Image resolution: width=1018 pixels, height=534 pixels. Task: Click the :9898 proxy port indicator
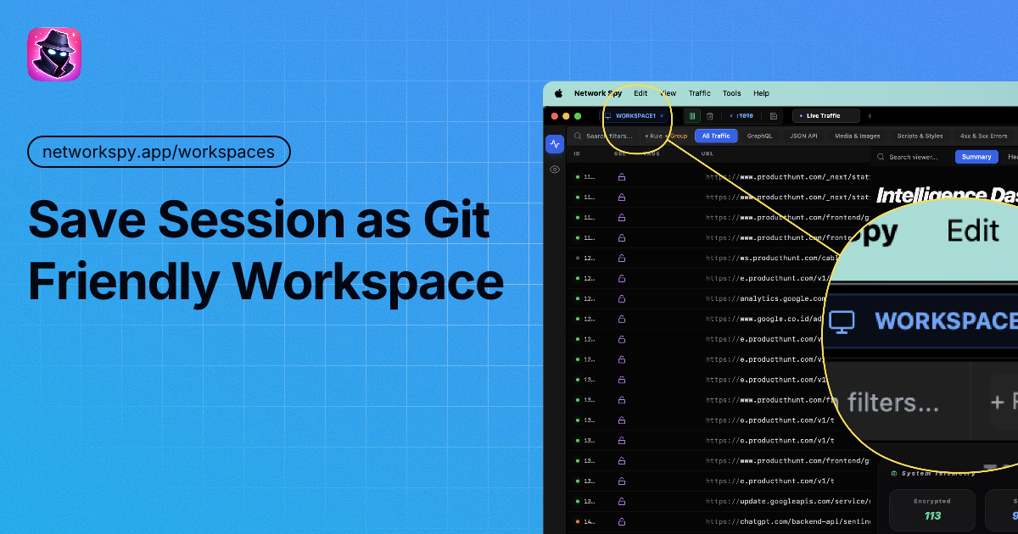click(741, 116)
